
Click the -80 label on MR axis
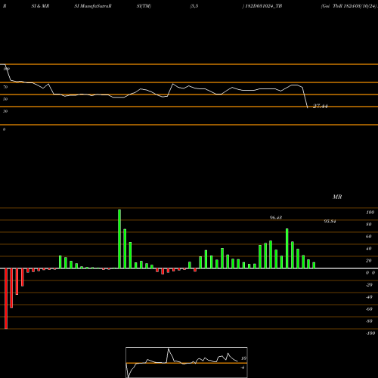tap(369, 321)
